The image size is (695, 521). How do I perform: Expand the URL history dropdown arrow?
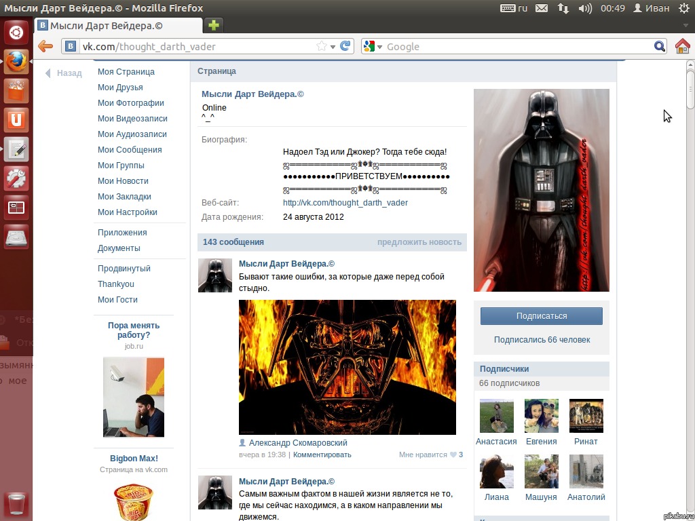pyautogui.click(x=333, y=47)
